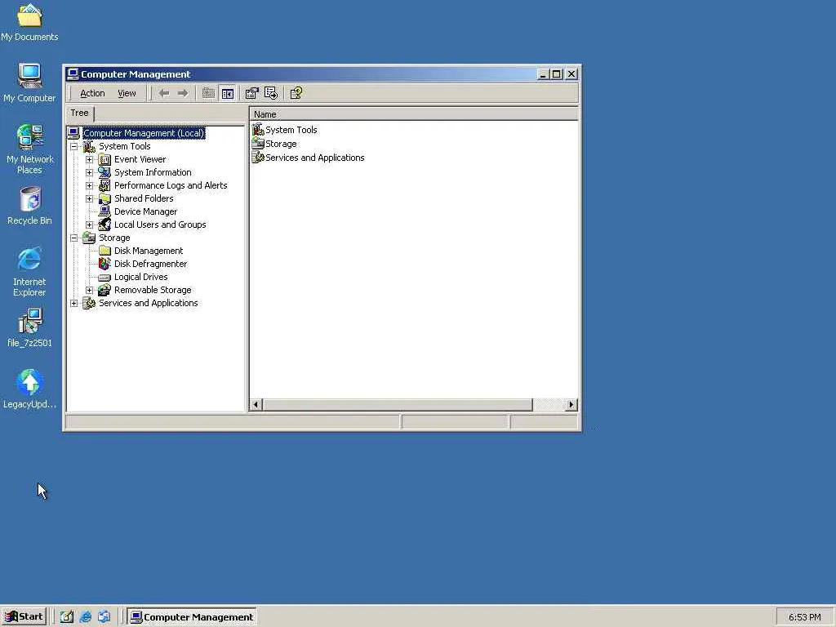Click the horizontal scrollbar thumb
The width and height of the screenshot is (836, 627).
[398, 405]
